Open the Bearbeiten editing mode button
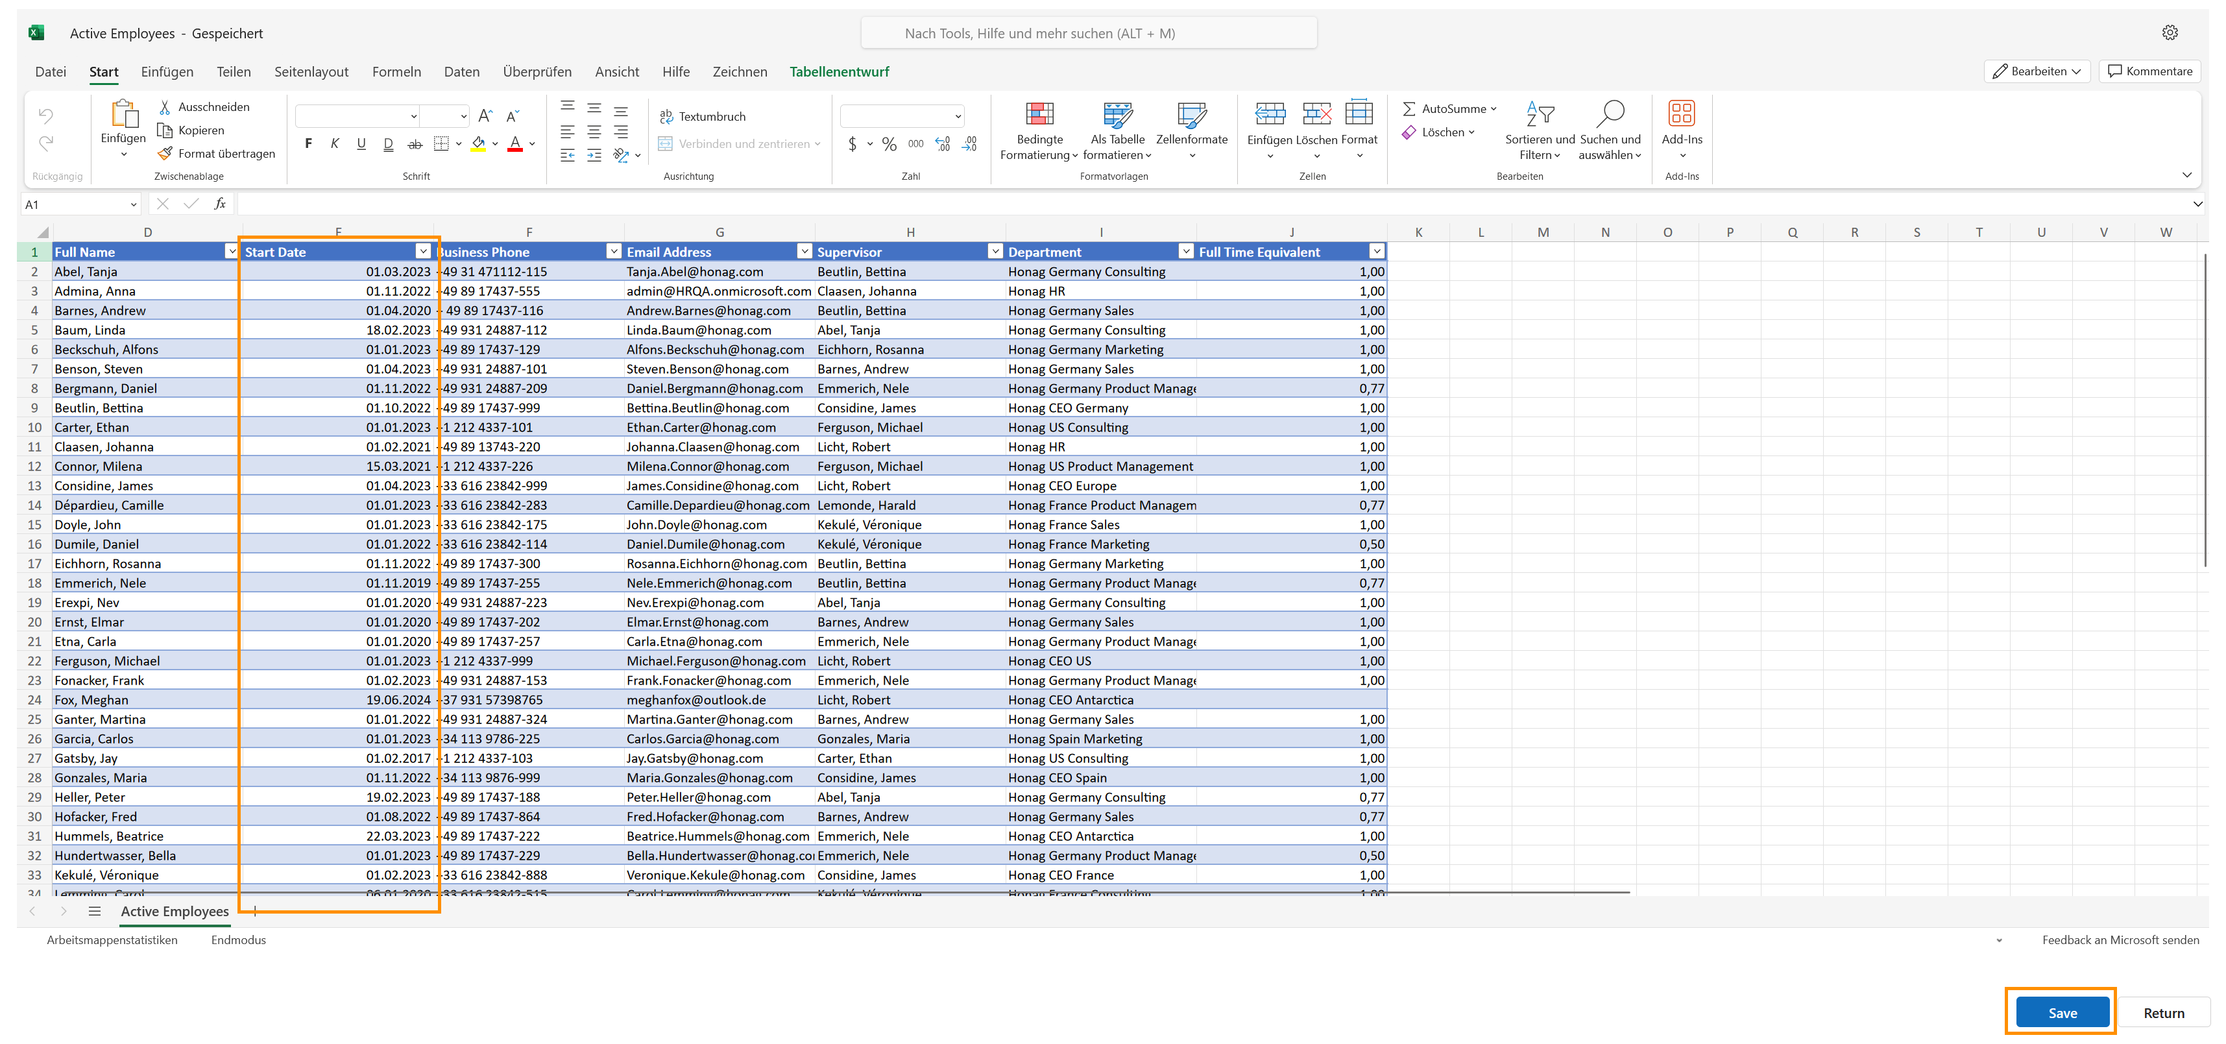The width and height of the screenshot is (2226, 1044). 2037,72
